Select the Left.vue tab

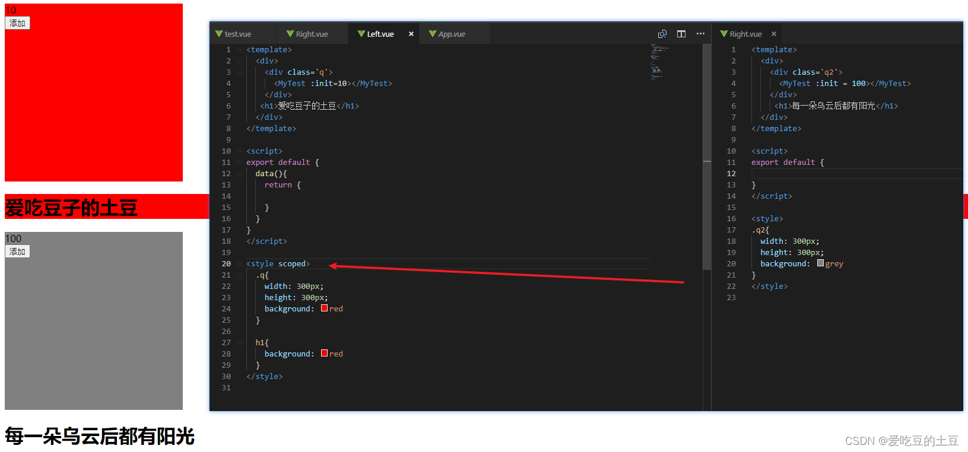pyautogui.click(x=380, y=34)
